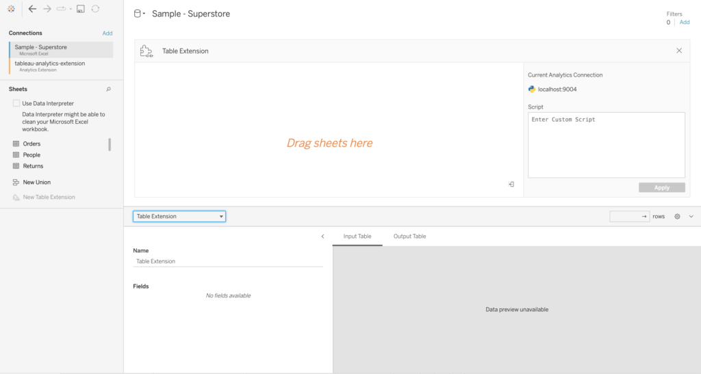Switch to the Input Table tab
Image resolution: width=701 pixels, height=374 pixels.
(357, 237)
